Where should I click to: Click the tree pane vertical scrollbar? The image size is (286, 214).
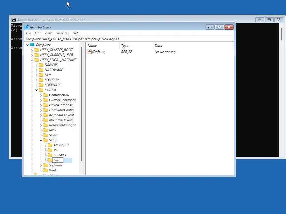(82, 104)
